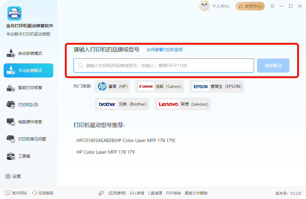Open 打印机常见问题 FAQ icon
The image size is (306, 199).
point(11,139)
